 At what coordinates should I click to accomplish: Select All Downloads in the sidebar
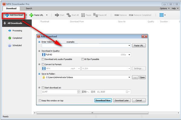[17, 23]
